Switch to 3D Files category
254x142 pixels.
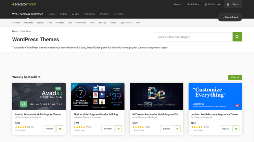pyautogui.click(x=118, y=14)
